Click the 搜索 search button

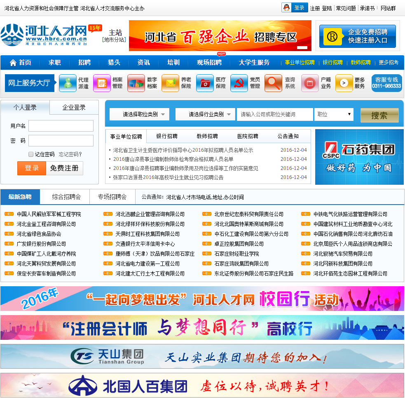coord(379,115)
